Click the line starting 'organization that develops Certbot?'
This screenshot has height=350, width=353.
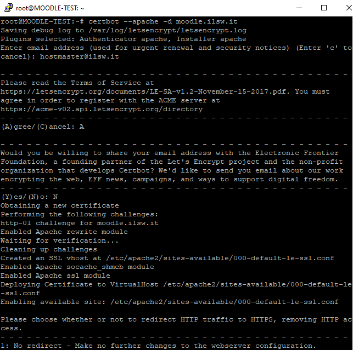click(x=172, y=170)
